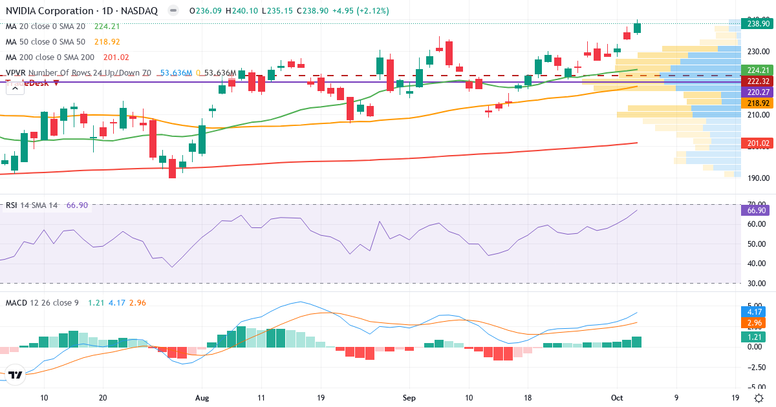Click the -2.50 MACD scale label

[x=757, y=367]
